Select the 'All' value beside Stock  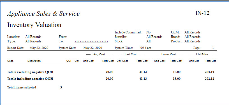[x=148, y=41]
